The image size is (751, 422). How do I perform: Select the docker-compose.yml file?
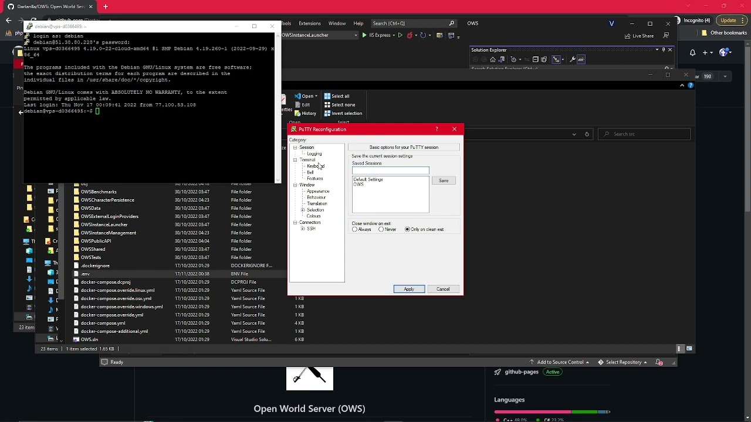pyautogui.click(x=103, y=323)
